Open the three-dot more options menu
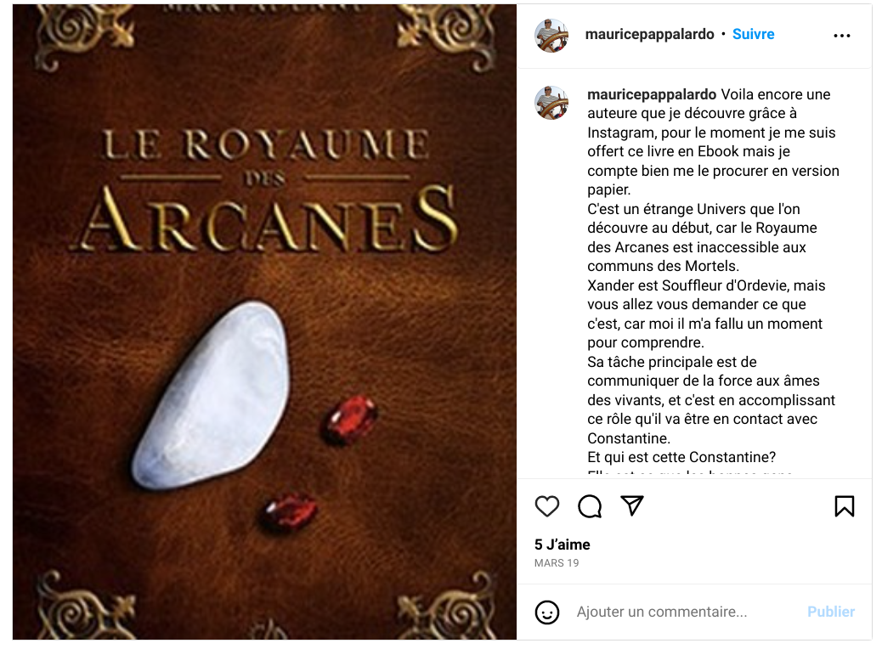This screenshot has height=649, width=882. click(841, 36)
